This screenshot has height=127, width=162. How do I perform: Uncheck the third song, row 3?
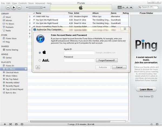[34, 23]
